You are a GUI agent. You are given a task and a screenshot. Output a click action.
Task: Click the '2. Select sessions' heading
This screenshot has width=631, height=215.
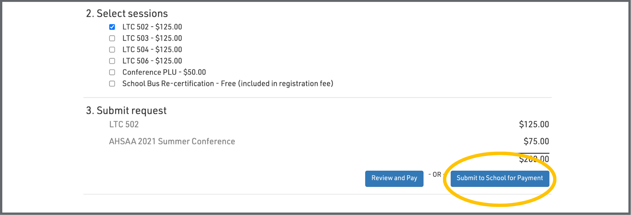tap(127, 13)
